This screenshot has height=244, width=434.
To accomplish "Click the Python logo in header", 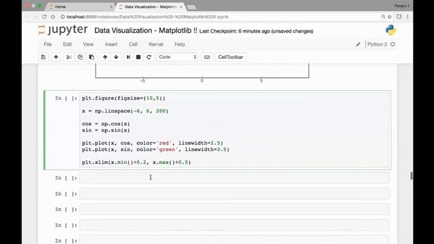I will coord(391,30).
